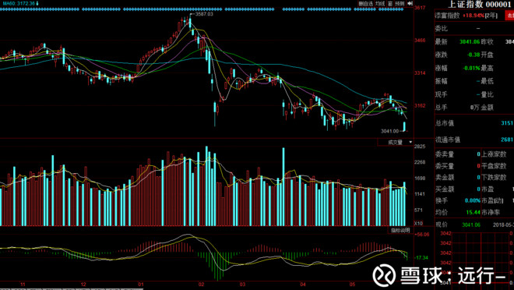This screenshot has height=290, width=514.
Task: Open the 指标说明 indicator description
Action: click(400, 230)
